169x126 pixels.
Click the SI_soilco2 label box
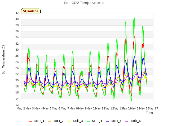coord(31,11)
